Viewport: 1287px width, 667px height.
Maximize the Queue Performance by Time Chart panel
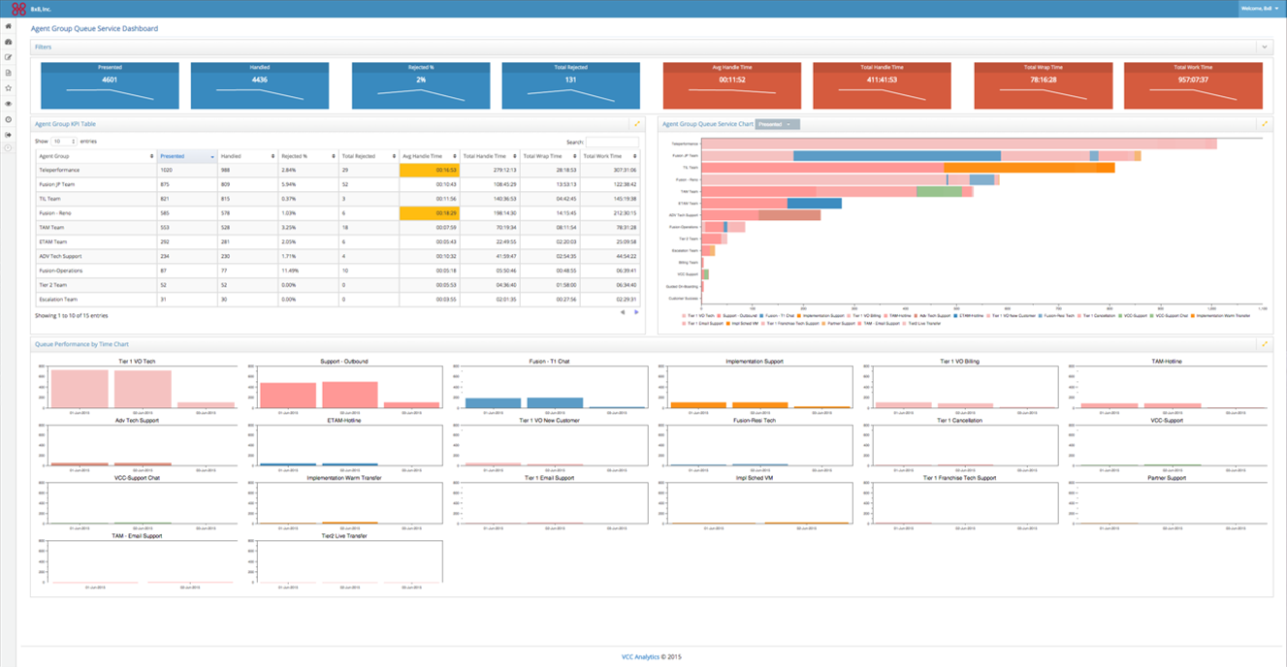click(x=1264, y=344)
